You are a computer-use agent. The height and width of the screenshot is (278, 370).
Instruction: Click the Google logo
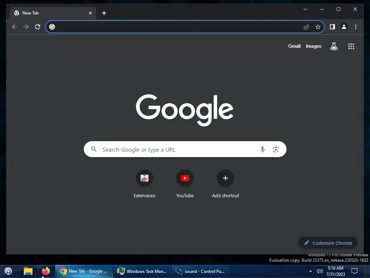[185, 110]
